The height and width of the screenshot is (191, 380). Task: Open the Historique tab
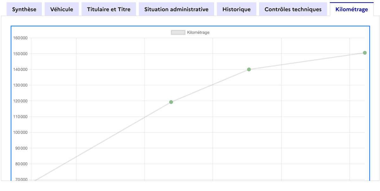pyautogui.click(x=237, y=9)
